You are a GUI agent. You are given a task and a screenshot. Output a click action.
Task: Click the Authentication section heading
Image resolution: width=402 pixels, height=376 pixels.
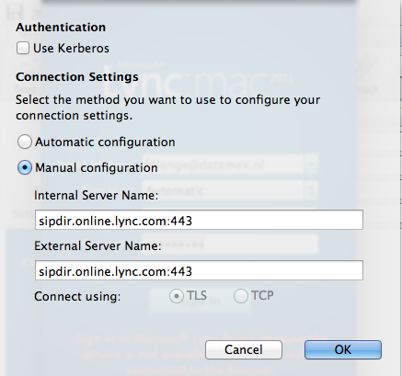tap(61, 27)
